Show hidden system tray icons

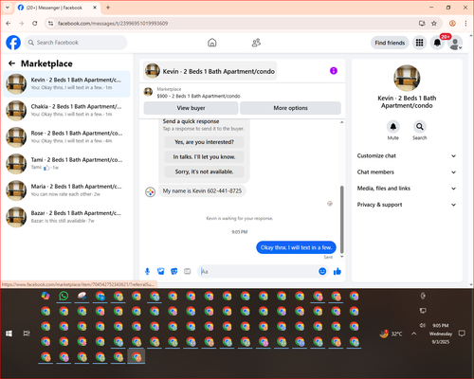pyautogui.click(x=414, y=334)
